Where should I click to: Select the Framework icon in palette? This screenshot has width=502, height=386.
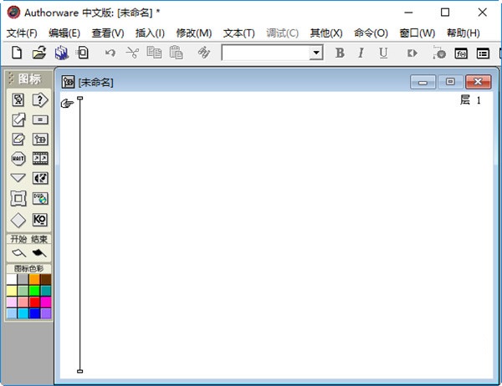18,198
